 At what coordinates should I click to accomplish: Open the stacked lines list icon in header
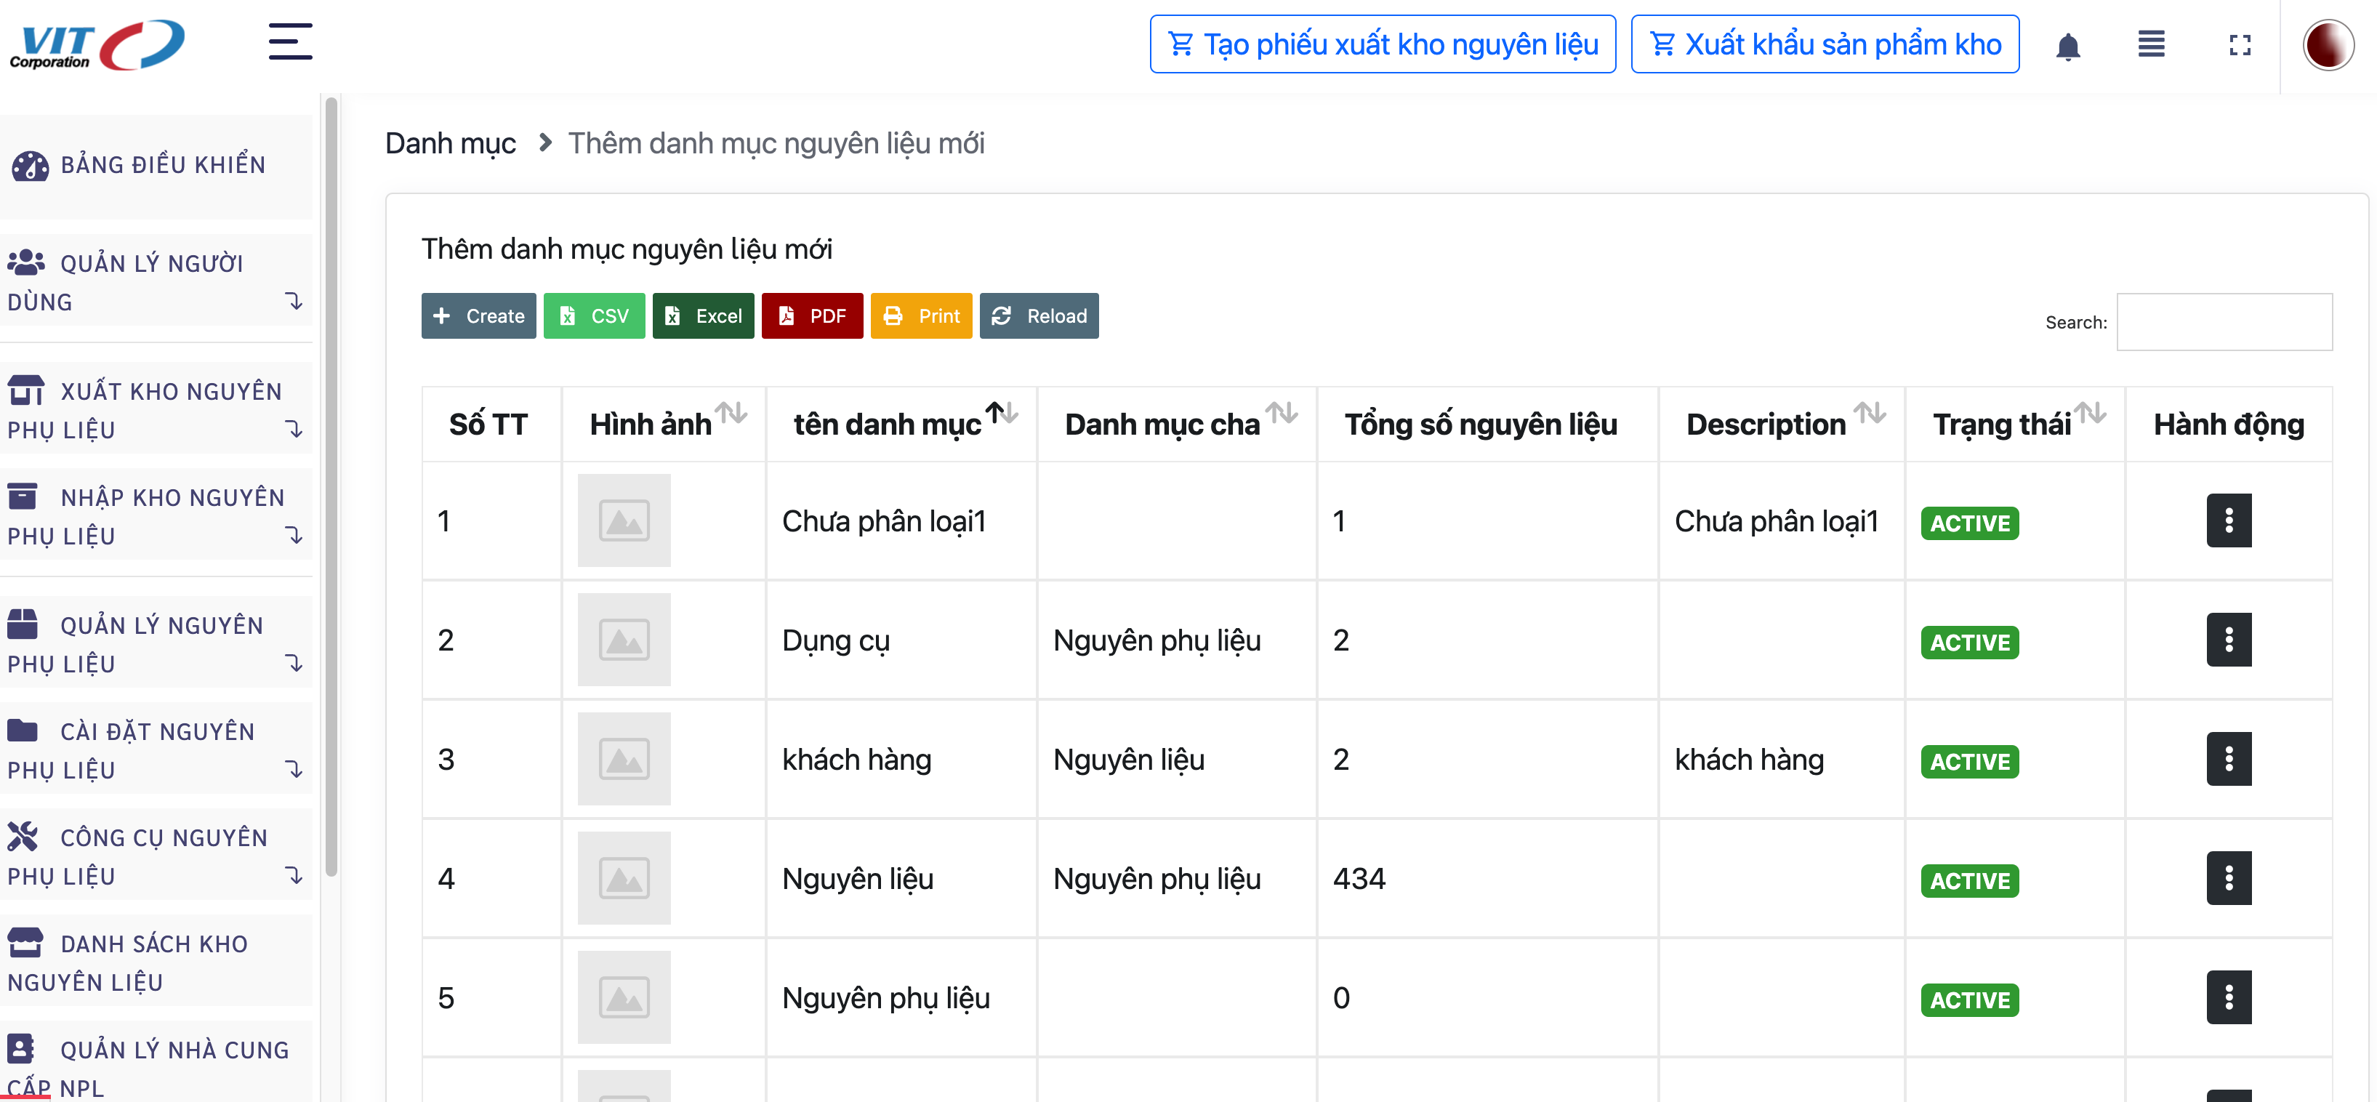(x=2151, y=44)
